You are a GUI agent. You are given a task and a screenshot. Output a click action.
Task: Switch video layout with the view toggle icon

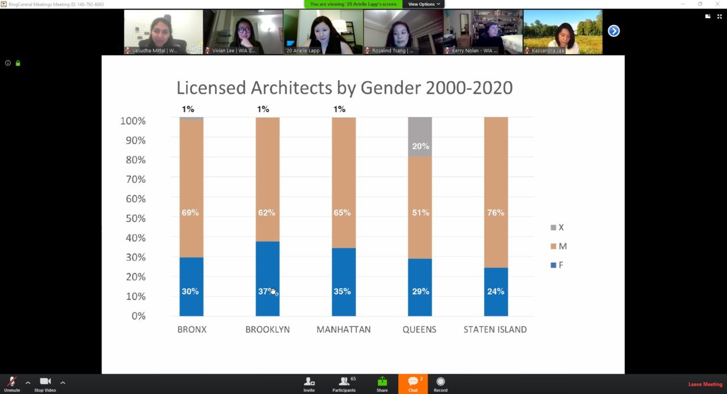[x=708, y=16]
